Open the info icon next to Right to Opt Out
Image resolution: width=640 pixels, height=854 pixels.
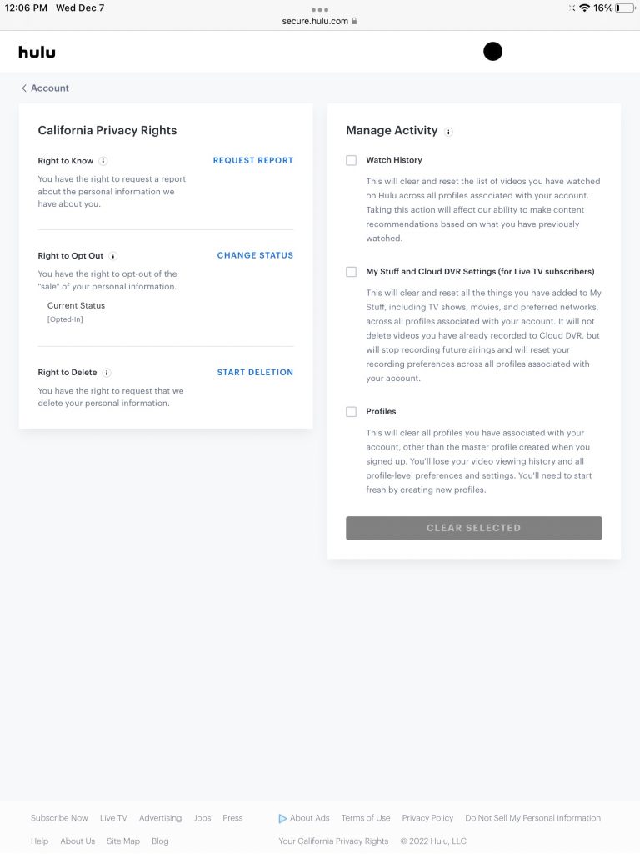tap(113, 256)
